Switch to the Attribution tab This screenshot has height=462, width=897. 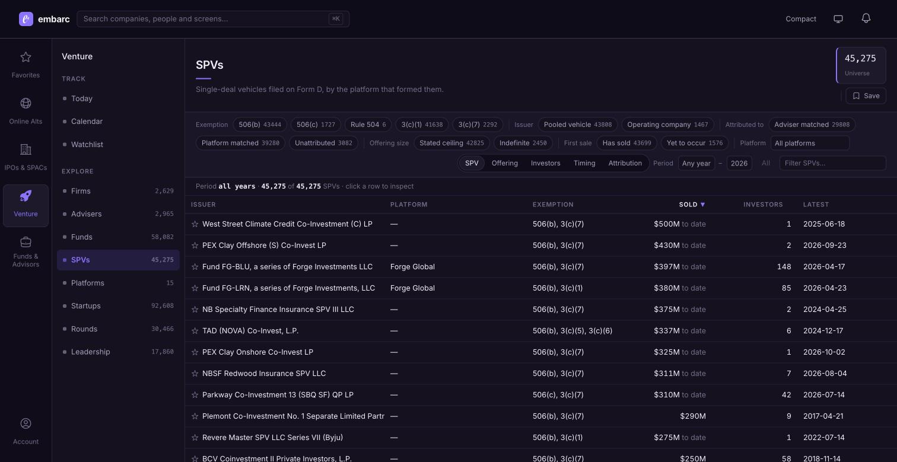point(625,163)
